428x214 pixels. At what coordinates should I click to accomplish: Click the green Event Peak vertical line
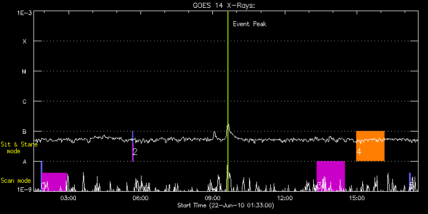pos(227,101)
